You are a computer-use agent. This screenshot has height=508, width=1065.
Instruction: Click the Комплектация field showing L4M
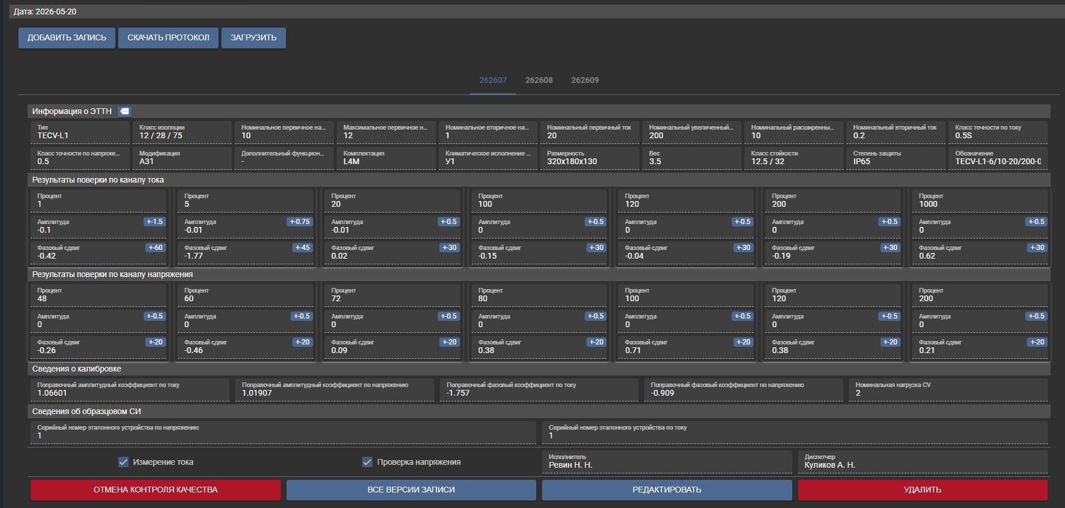pyautogui.click(x=386, y=158)
